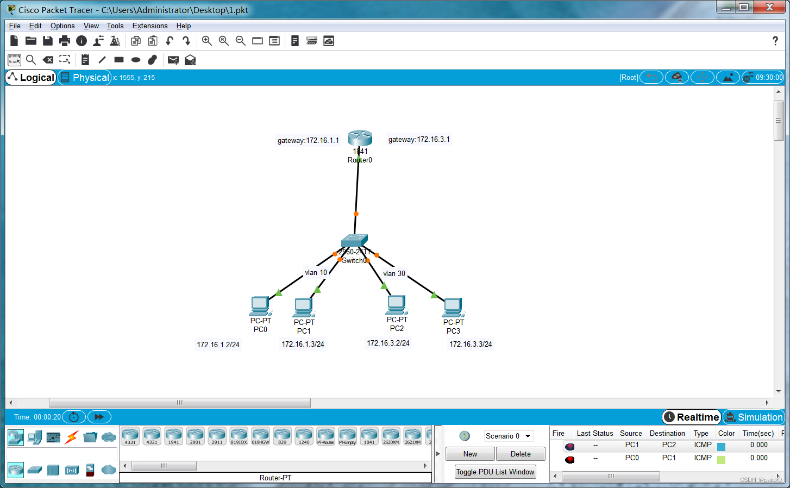Select Switch0 on the canvas
Screen dimensions: 790x488
pos(354,241)
